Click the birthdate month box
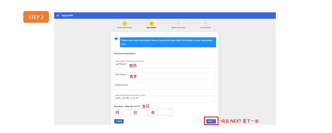This screenshot has height=133, width=332. tap(122, 112)
